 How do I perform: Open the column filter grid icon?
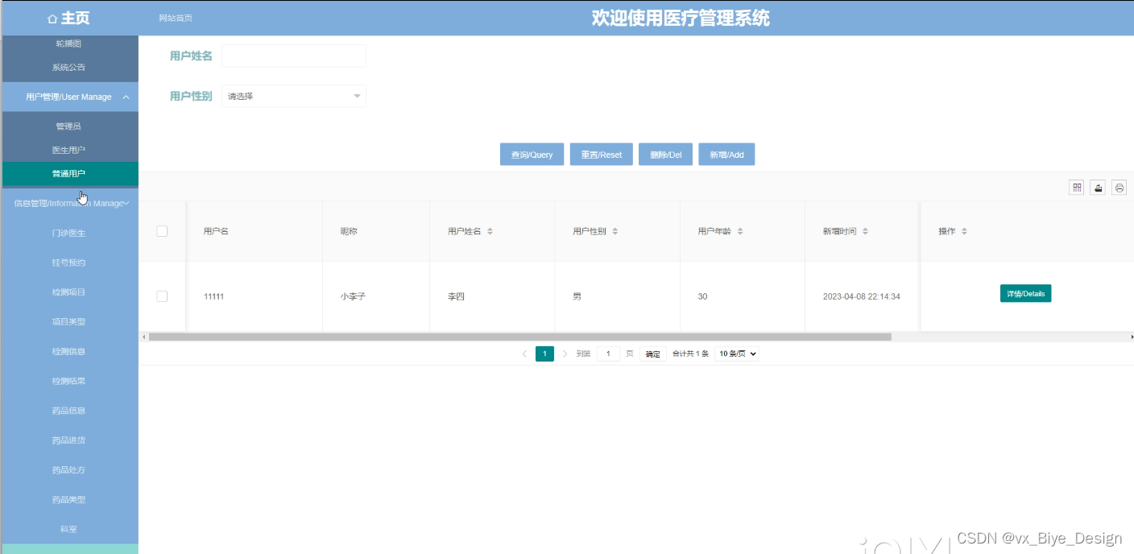pyautogui.click(x=1077, y=188)
